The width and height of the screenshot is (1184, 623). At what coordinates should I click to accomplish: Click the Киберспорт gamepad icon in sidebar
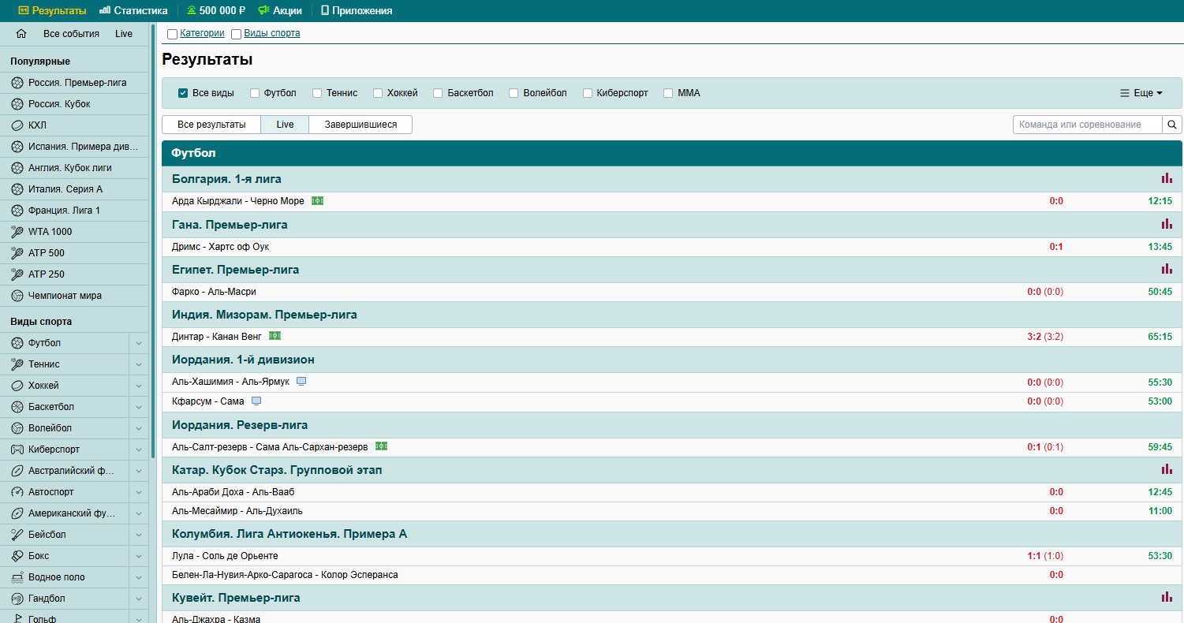(17, 450)
